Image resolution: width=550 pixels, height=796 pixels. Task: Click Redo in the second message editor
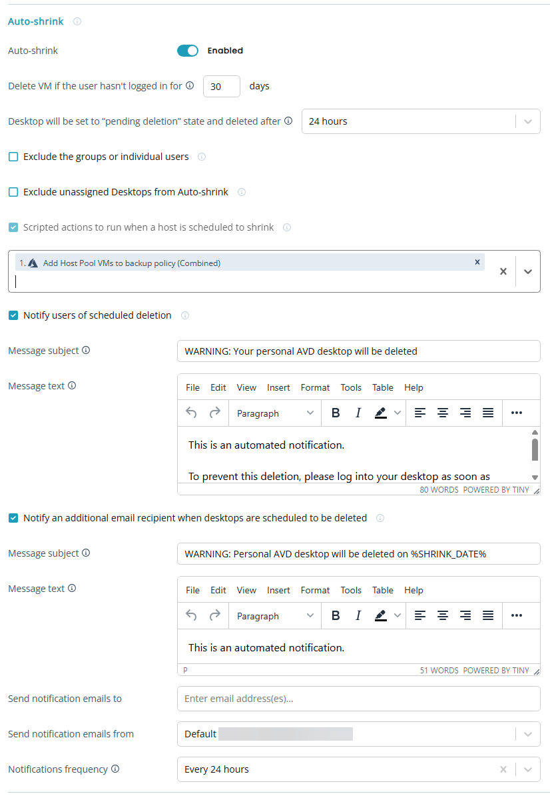pos(214,616)
